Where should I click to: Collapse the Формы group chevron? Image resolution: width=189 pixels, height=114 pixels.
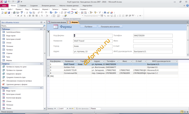point(41,88)
